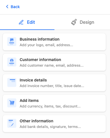
Task: Click the Customer information person icon
Action: point(12,62)
